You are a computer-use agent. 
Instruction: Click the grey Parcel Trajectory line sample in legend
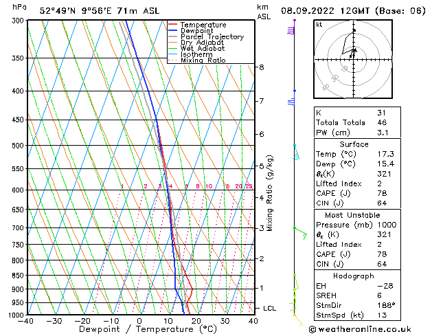coord(172,36)
